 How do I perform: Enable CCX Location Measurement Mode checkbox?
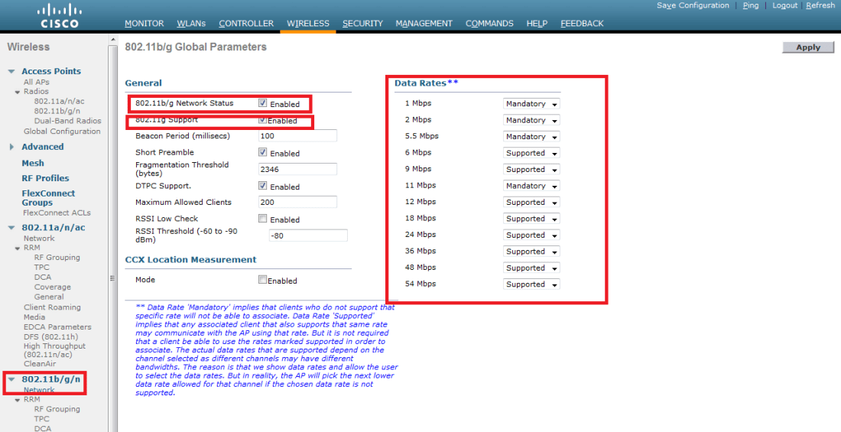click(263, 280)
